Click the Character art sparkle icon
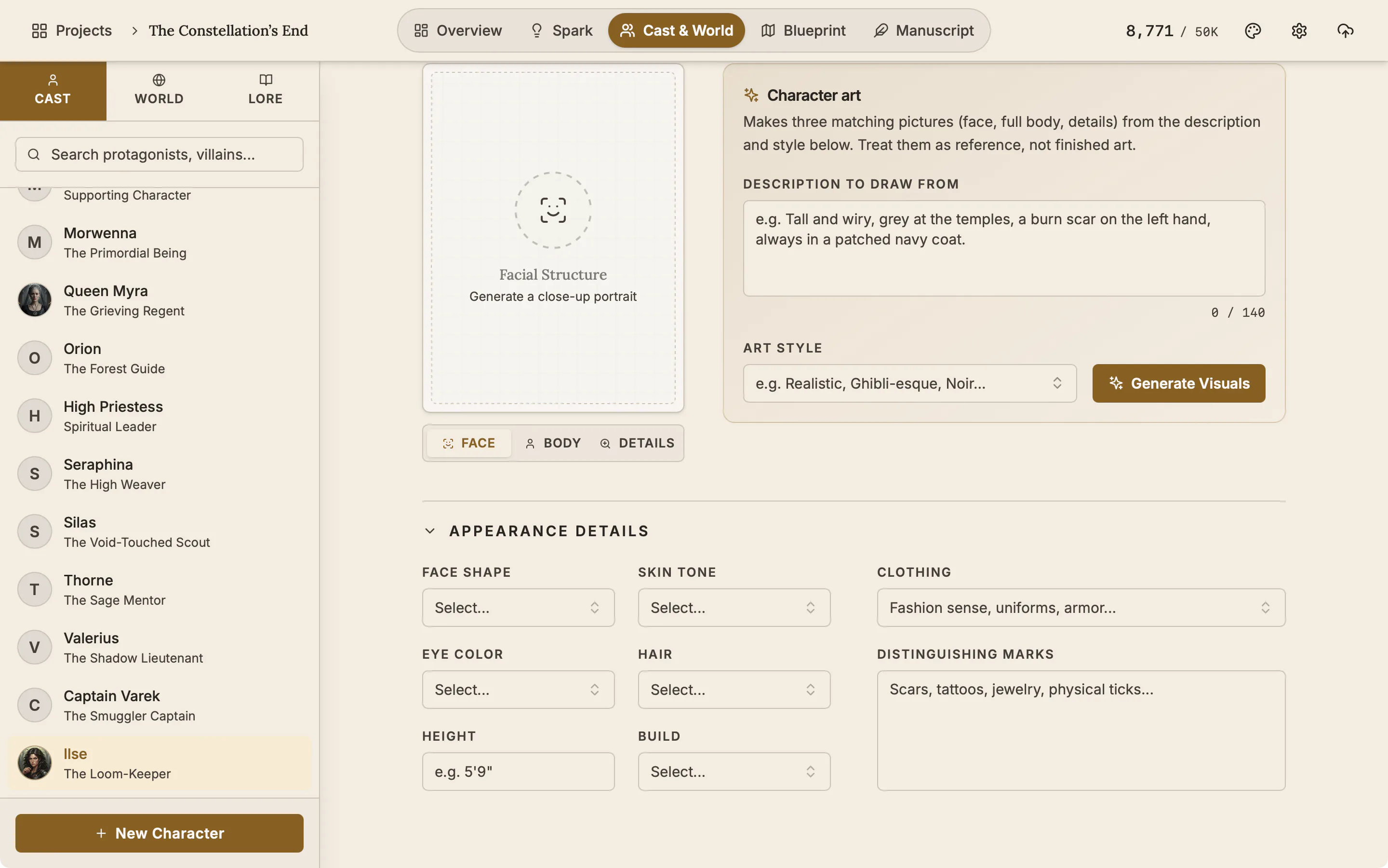 coord(751,95)
